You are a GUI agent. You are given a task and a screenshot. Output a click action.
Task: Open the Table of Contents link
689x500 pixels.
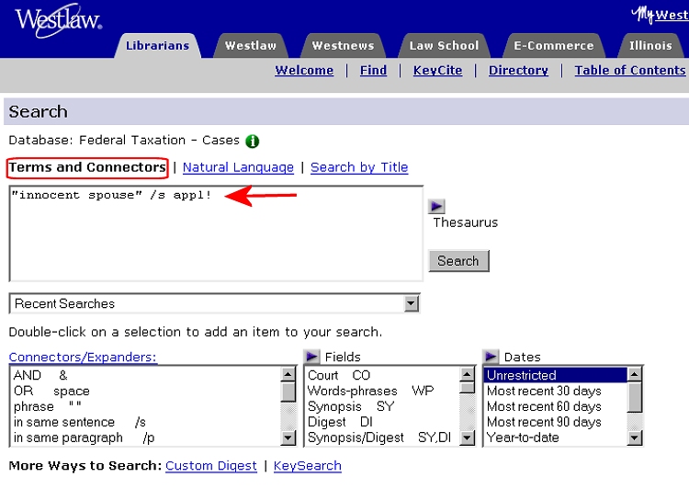(630, 71)
